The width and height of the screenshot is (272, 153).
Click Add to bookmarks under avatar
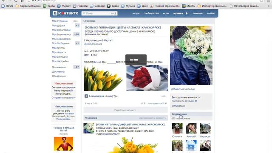pos(183,89)
